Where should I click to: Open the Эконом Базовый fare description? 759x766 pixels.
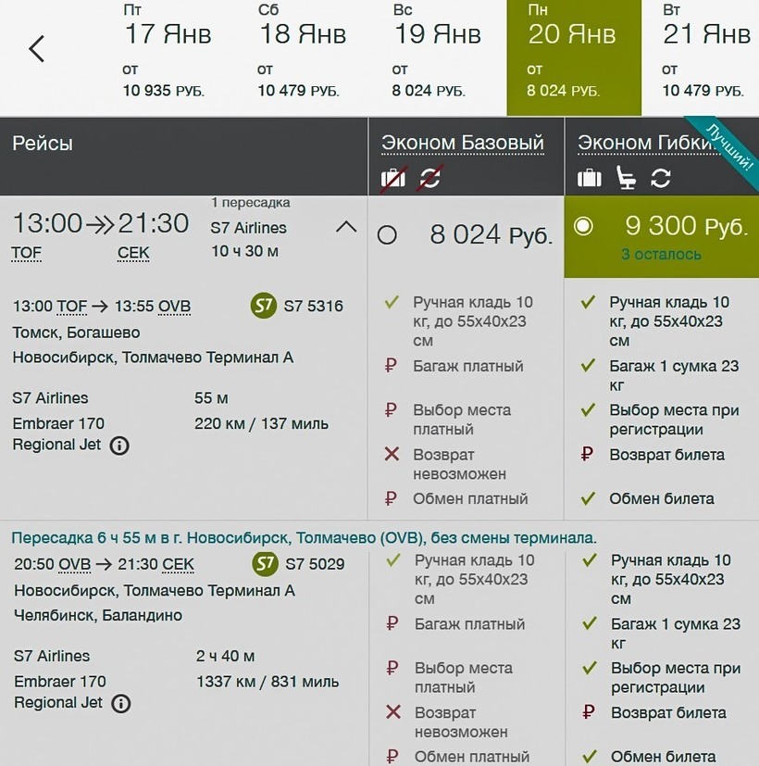point(463,144)
